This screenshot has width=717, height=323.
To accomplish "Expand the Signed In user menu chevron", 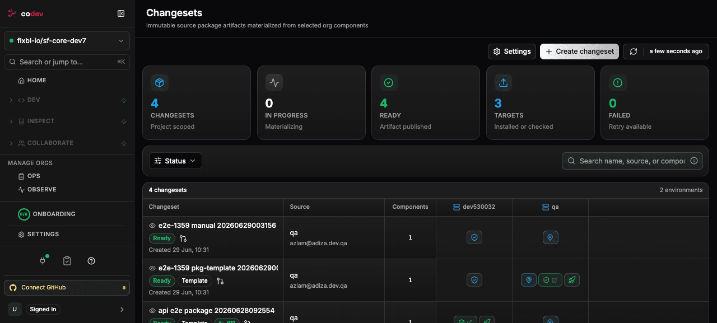I will 122,309.
